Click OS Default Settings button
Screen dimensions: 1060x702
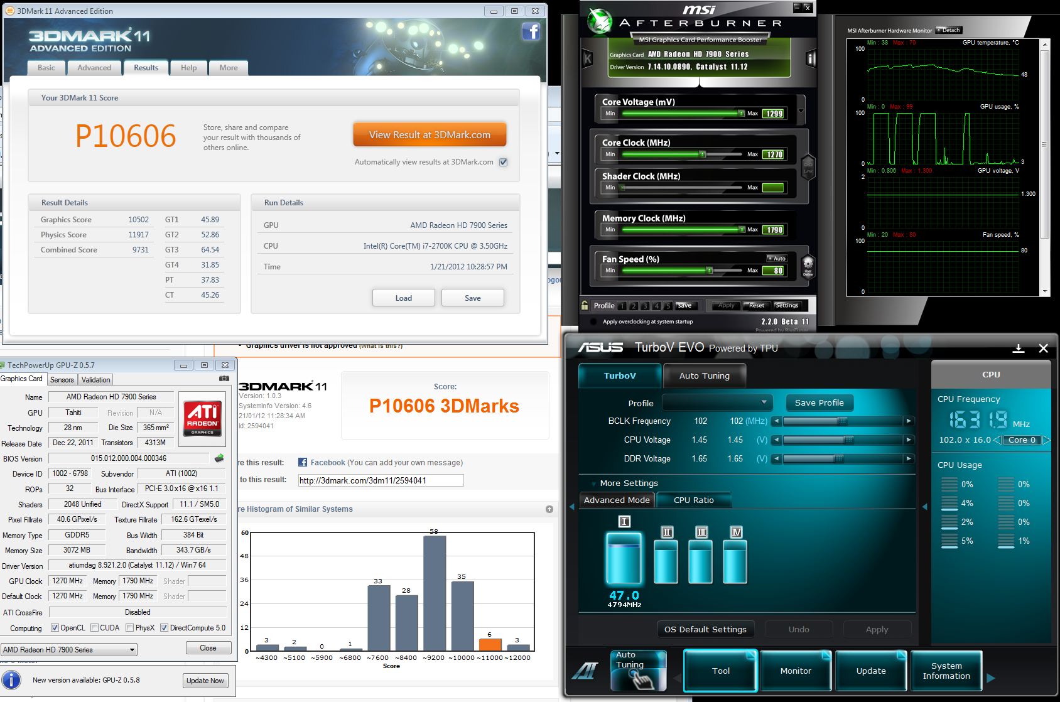tap(706, 629)
